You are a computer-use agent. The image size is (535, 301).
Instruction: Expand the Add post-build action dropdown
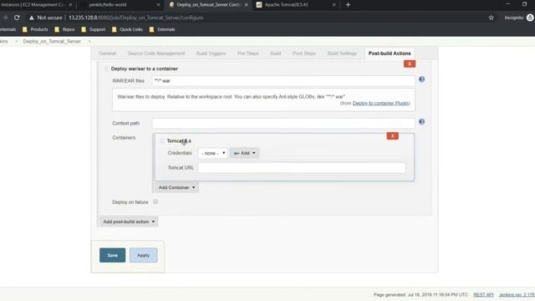[x=129, y=222]
